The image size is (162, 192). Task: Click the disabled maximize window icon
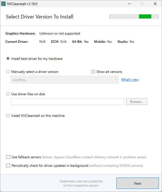click(142, 4)
